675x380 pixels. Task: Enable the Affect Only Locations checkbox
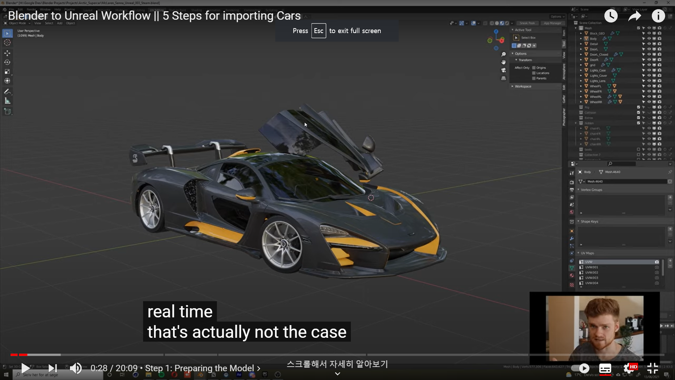pos(534,73)
